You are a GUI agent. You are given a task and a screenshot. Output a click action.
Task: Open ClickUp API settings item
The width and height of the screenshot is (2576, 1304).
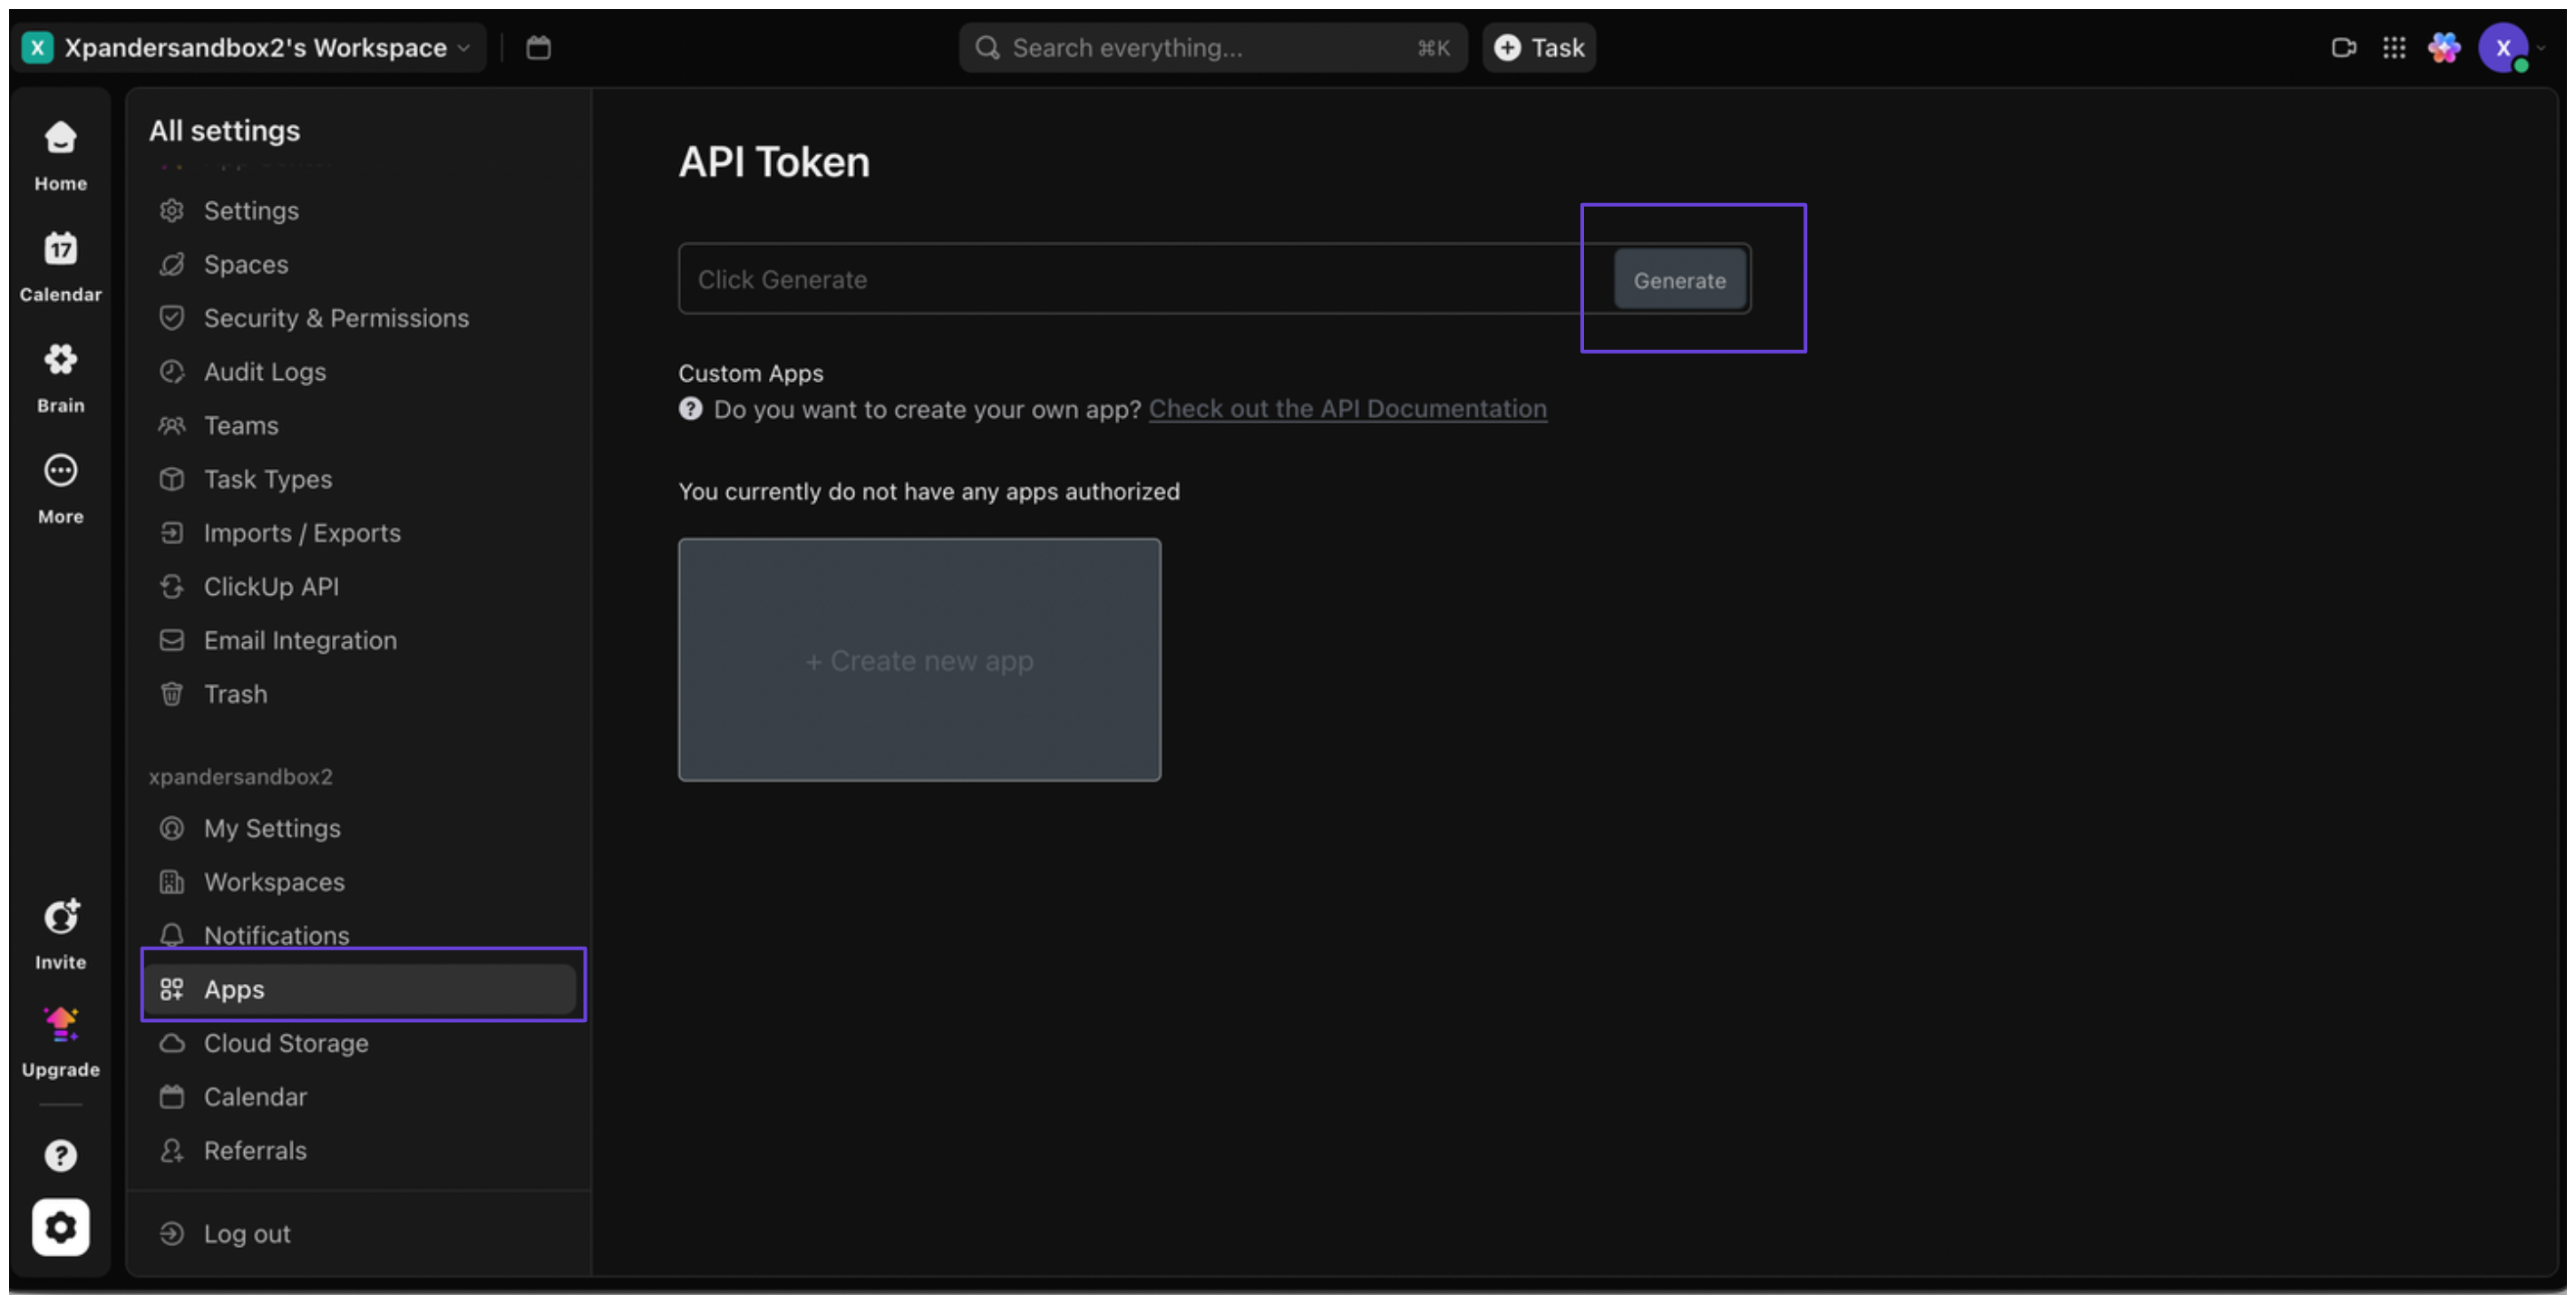coord(270,586)
